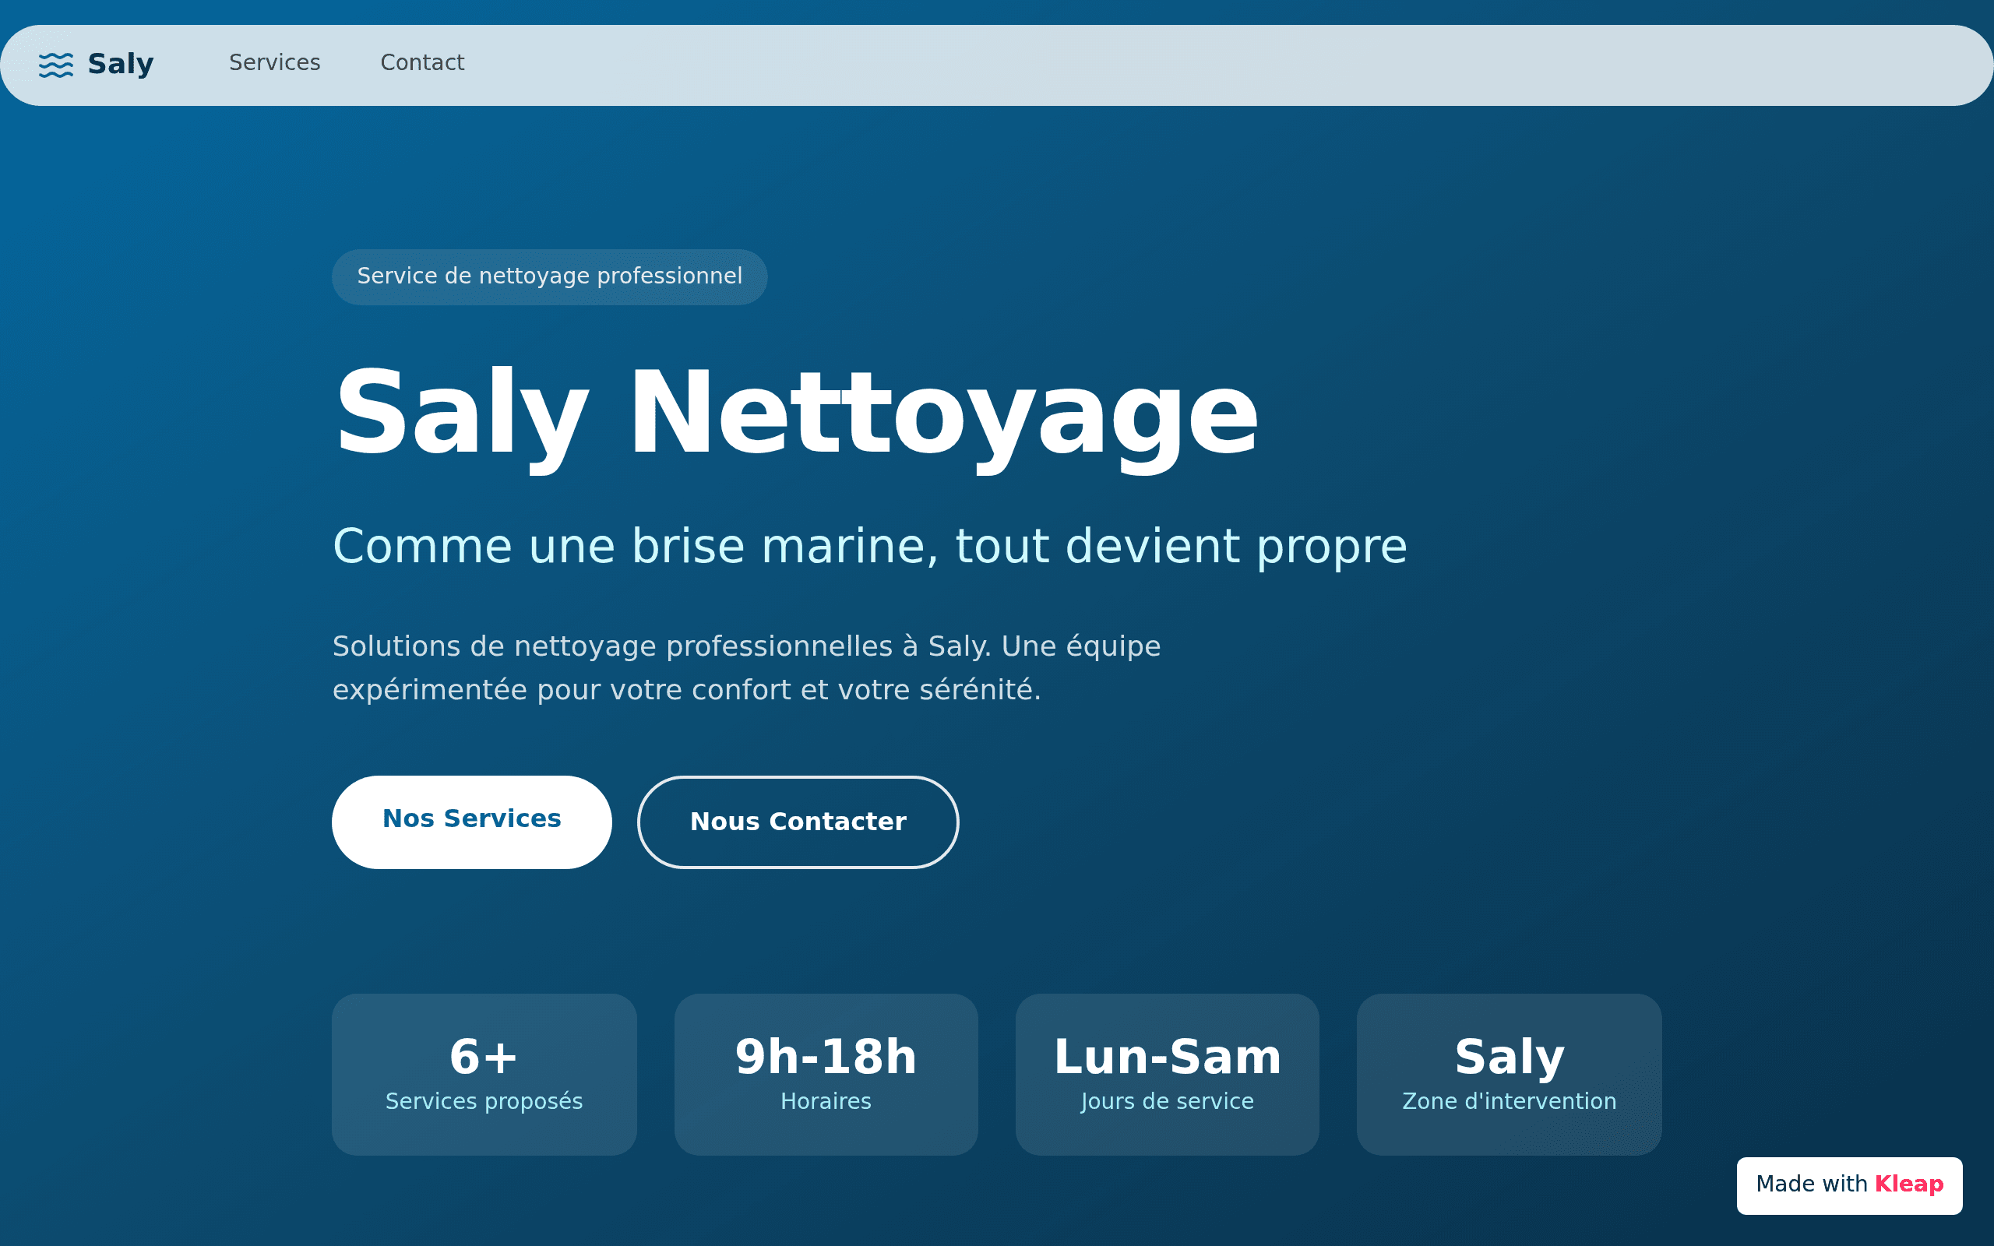Click the Made with Kleap badge
Viewport: 1994px width, 1246px height.
coord(1849,1185)
